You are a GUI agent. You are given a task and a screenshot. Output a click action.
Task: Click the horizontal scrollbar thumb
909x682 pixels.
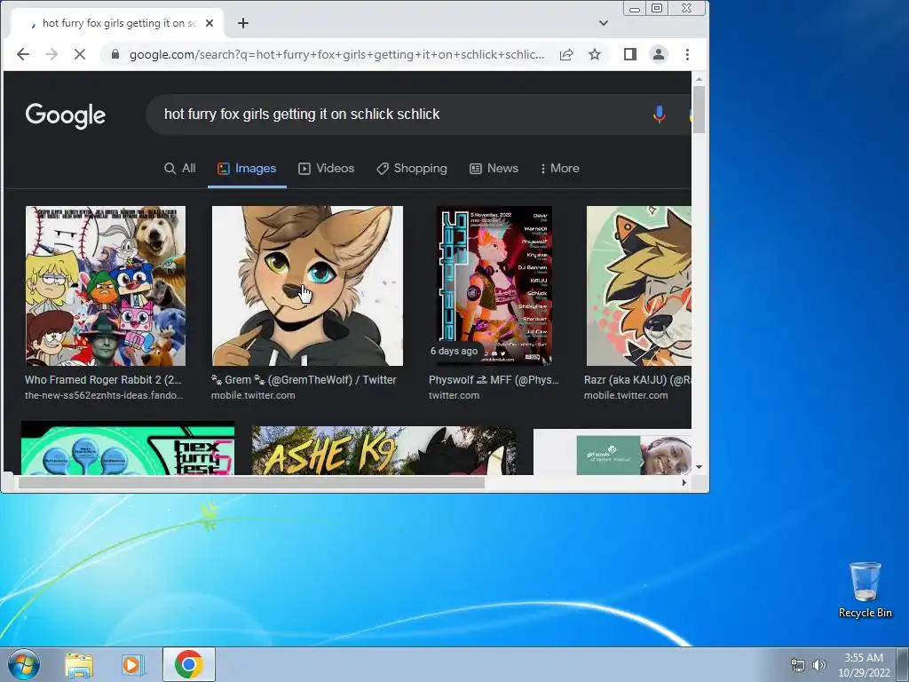[x=251, y=482]
